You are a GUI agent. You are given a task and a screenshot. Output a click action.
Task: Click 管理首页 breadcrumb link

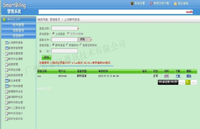(55, 20)
